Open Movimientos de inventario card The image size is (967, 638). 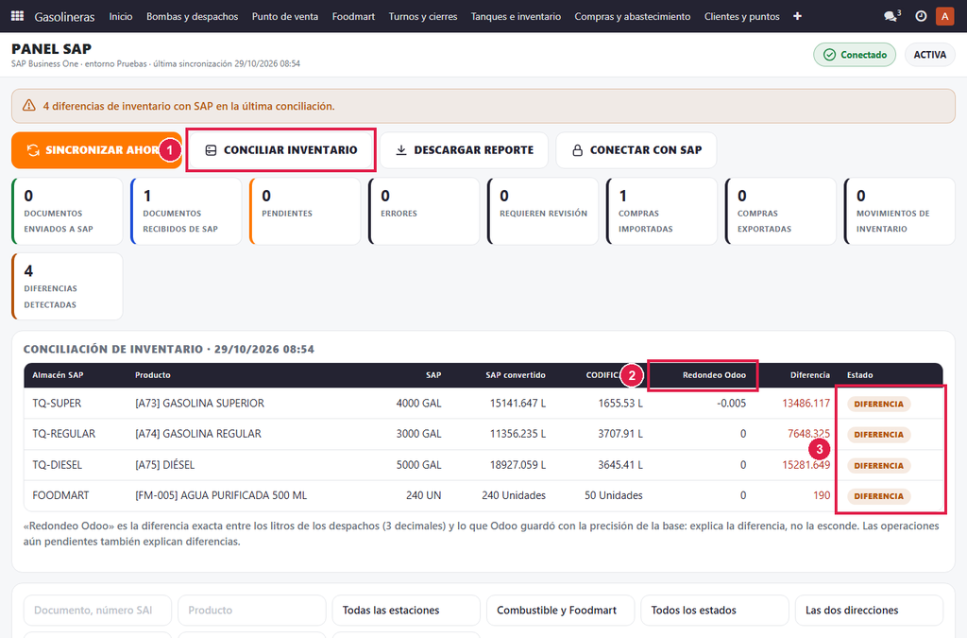click(x=900, y=211)
